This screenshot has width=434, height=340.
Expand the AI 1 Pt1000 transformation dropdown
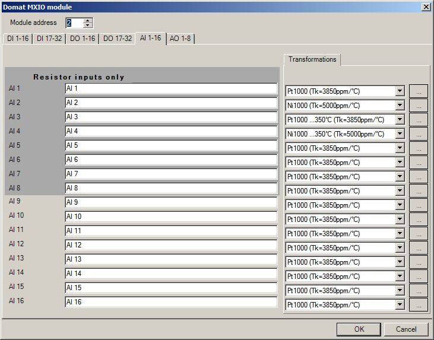pyautogui.click(x=400, y=91)
